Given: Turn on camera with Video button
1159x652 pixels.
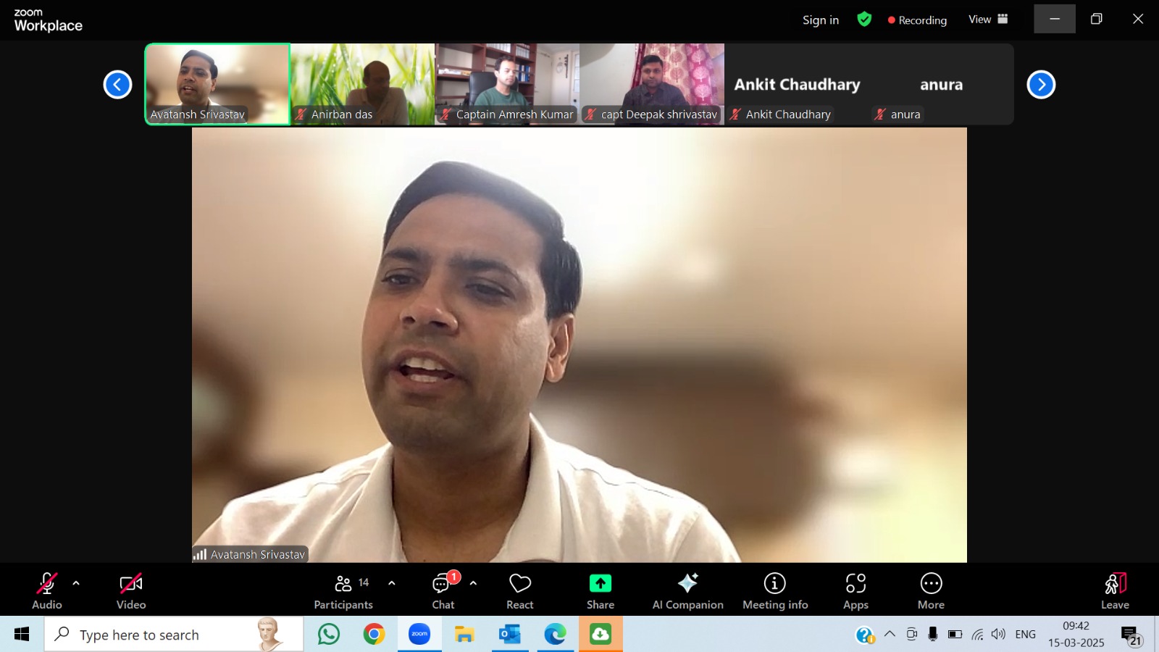Looking at the screenshot, I should pyautogui.click(x=131, y=590).
